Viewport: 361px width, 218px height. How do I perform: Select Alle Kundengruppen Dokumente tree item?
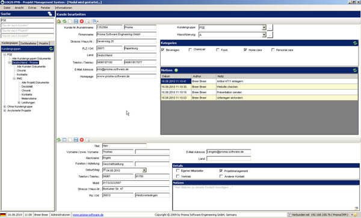[x=31, y=59]
